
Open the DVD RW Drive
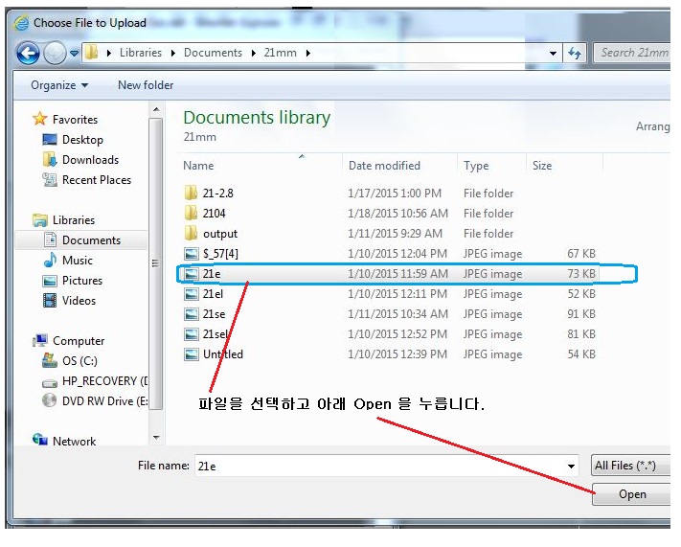[105, 401]
